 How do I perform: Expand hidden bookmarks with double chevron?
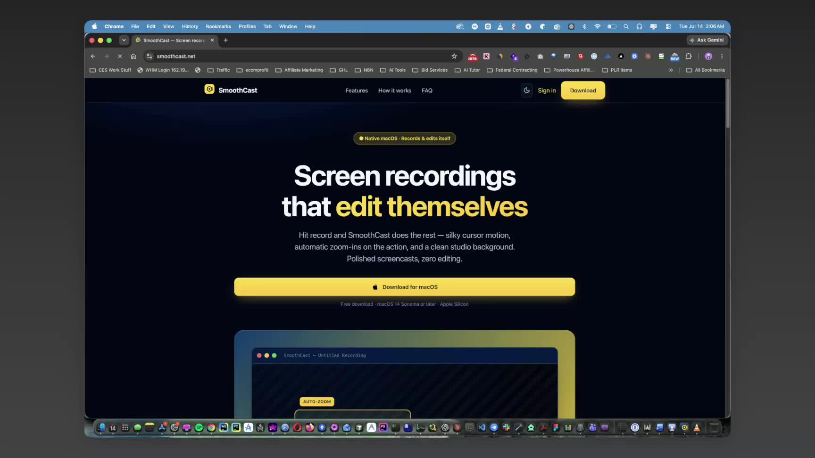tap(671, 70)
